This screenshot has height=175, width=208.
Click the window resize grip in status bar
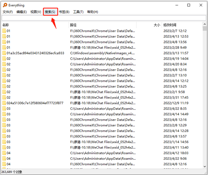(x=206, y=173)
